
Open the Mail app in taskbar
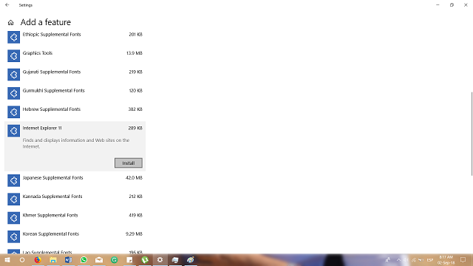pyautogui.click(x=99, y=260)
